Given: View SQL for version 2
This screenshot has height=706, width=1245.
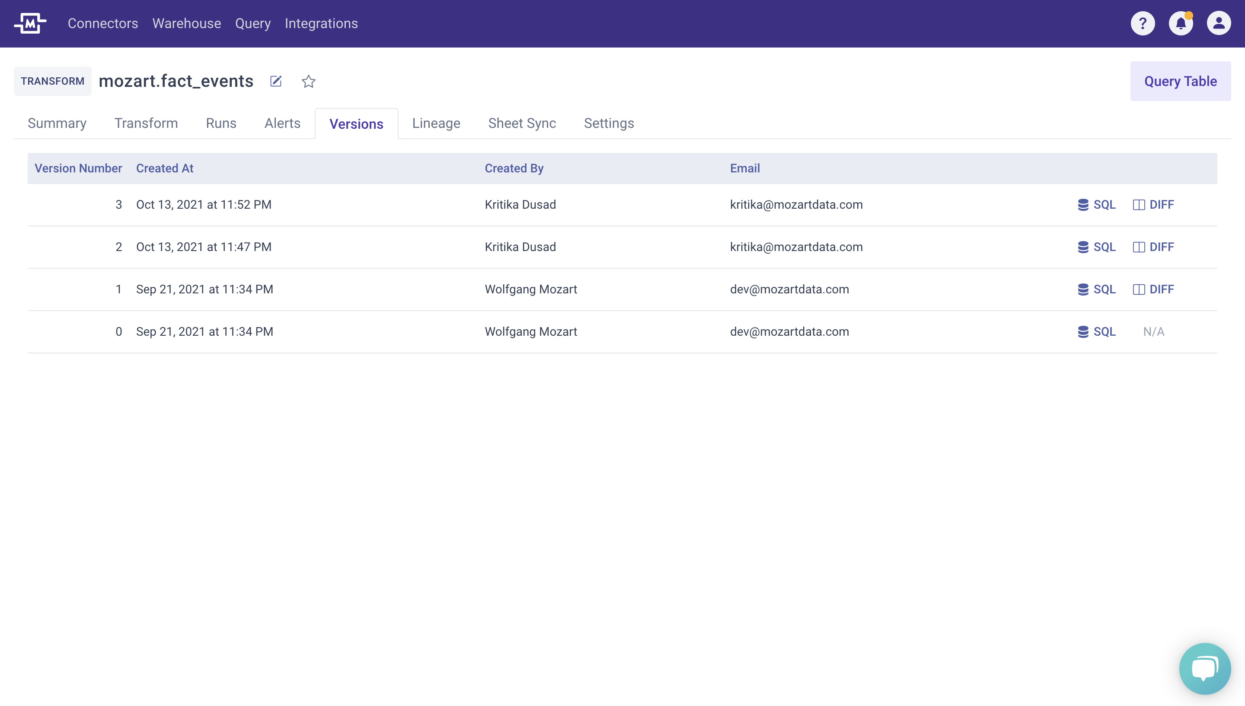Looking at the screenshot, I should click(1097, 247).
